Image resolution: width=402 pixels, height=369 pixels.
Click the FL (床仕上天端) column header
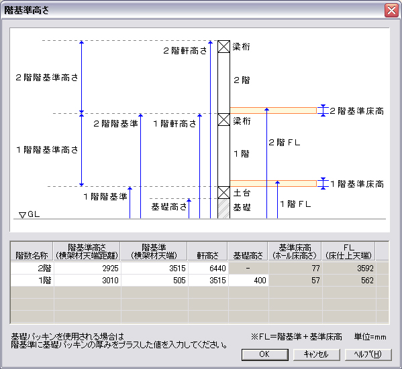coord(348,251)
